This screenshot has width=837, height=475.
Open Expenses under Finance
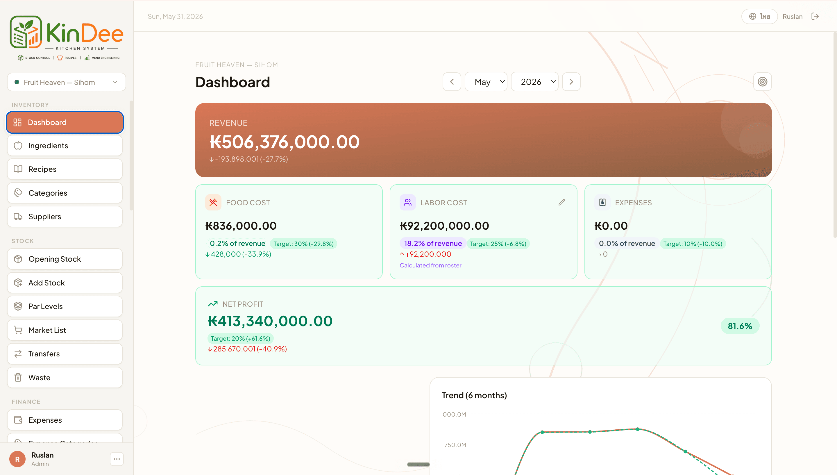[x=65, y=420]
